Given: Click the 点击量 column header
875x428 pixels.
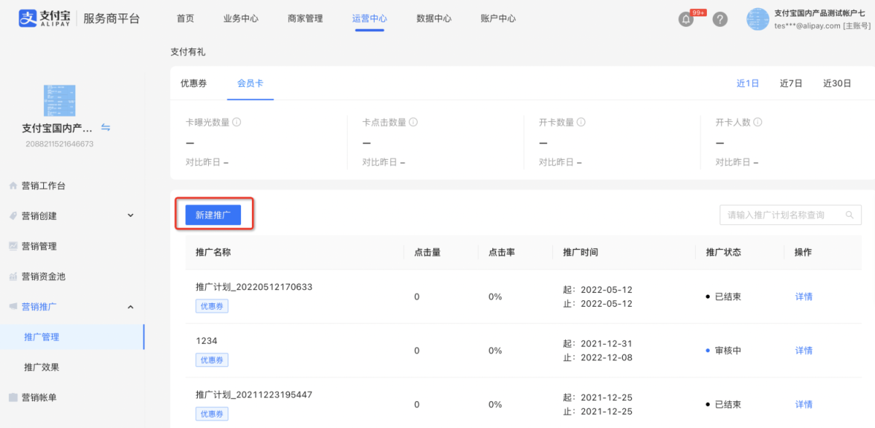Looking at the screenshot, I should (x=427, y=252).
